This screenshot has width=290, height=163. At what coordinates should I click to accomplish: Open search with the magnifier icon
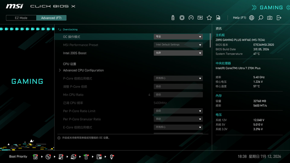261,18
